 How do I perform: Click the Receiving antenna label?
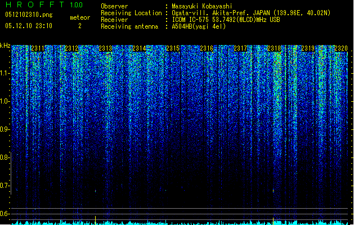(129, 26)
